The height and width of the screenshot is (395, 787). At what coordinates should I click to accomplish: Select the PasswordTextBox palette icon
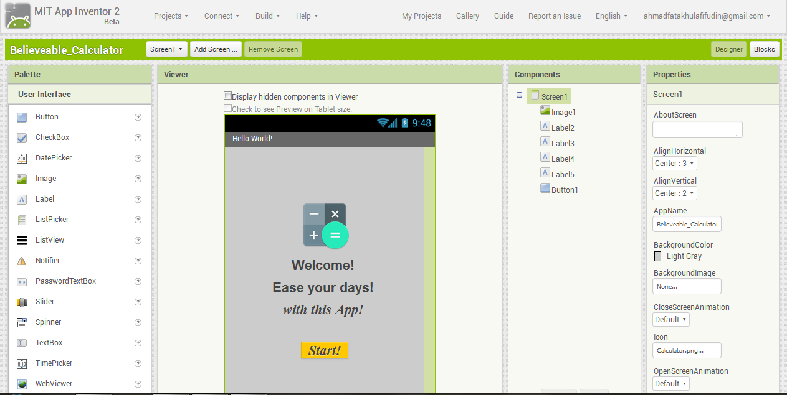point(22,281)
